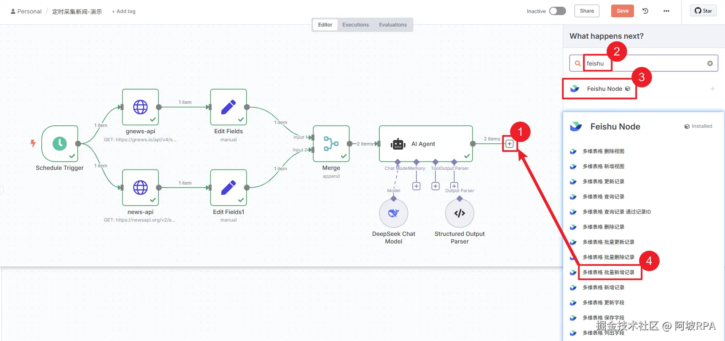Screen dimensions: 725x341
Task: Open the gnews-api HTTP request node
Action: tap(140, 107)
